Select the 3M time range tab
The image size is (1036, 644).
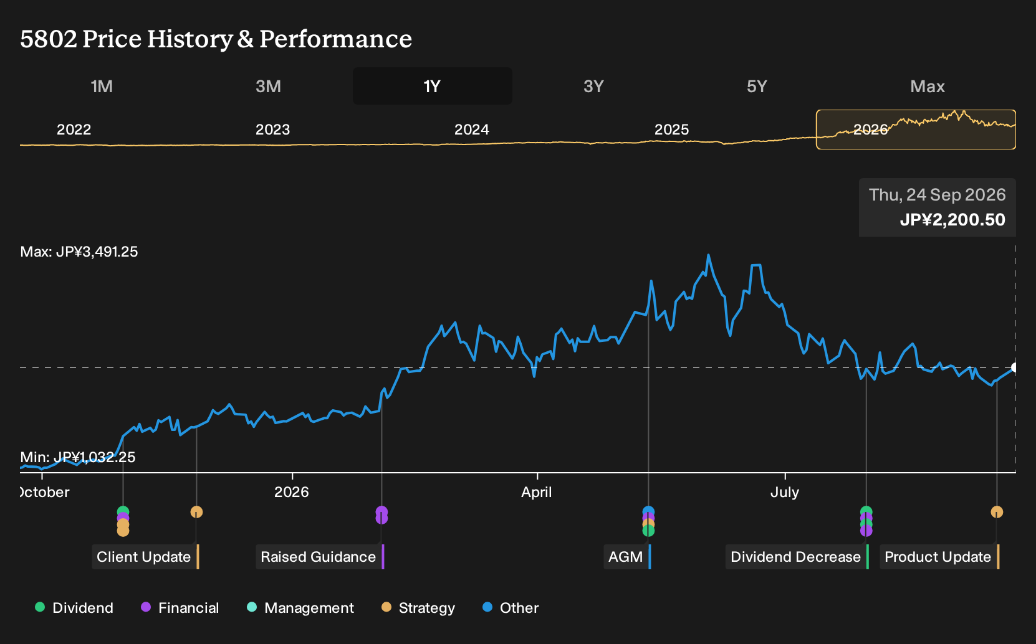(268, 86)
